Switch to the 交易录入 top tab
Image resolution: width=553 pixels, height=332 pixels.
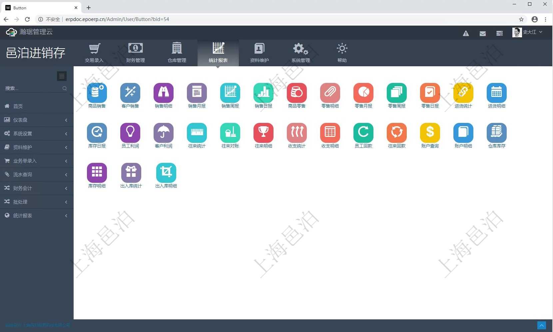94,53
